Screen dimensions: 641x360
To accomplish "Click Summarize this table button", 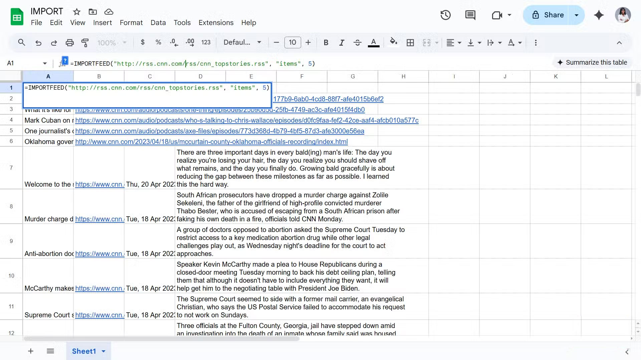I will click(593, 62).
